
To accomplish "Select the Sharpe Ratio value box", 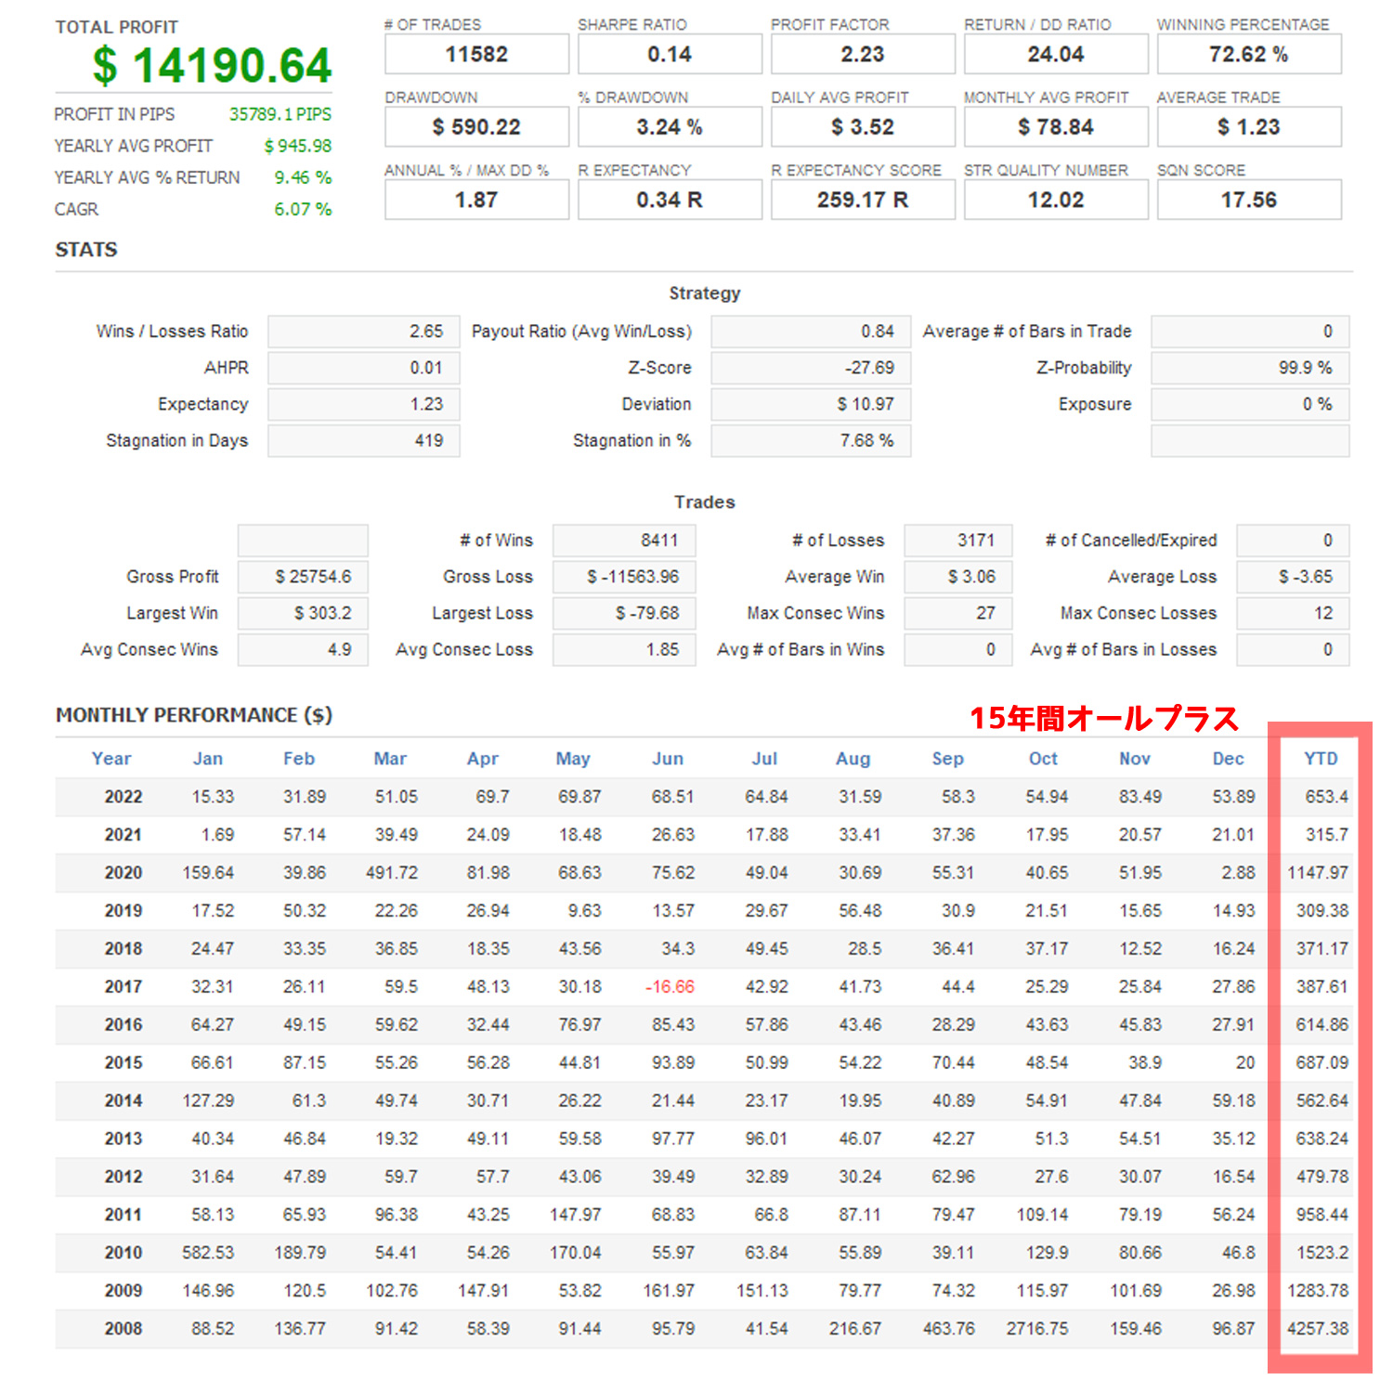I will tap(670, 55).
